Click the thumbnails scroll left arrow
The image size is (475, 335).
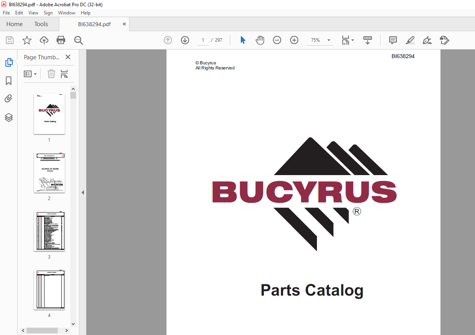(23, 330)
